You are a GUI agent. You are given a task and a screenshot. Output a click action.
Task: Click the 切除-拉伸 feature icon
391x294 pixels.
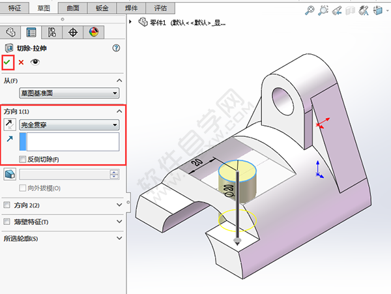pos(9,48)
